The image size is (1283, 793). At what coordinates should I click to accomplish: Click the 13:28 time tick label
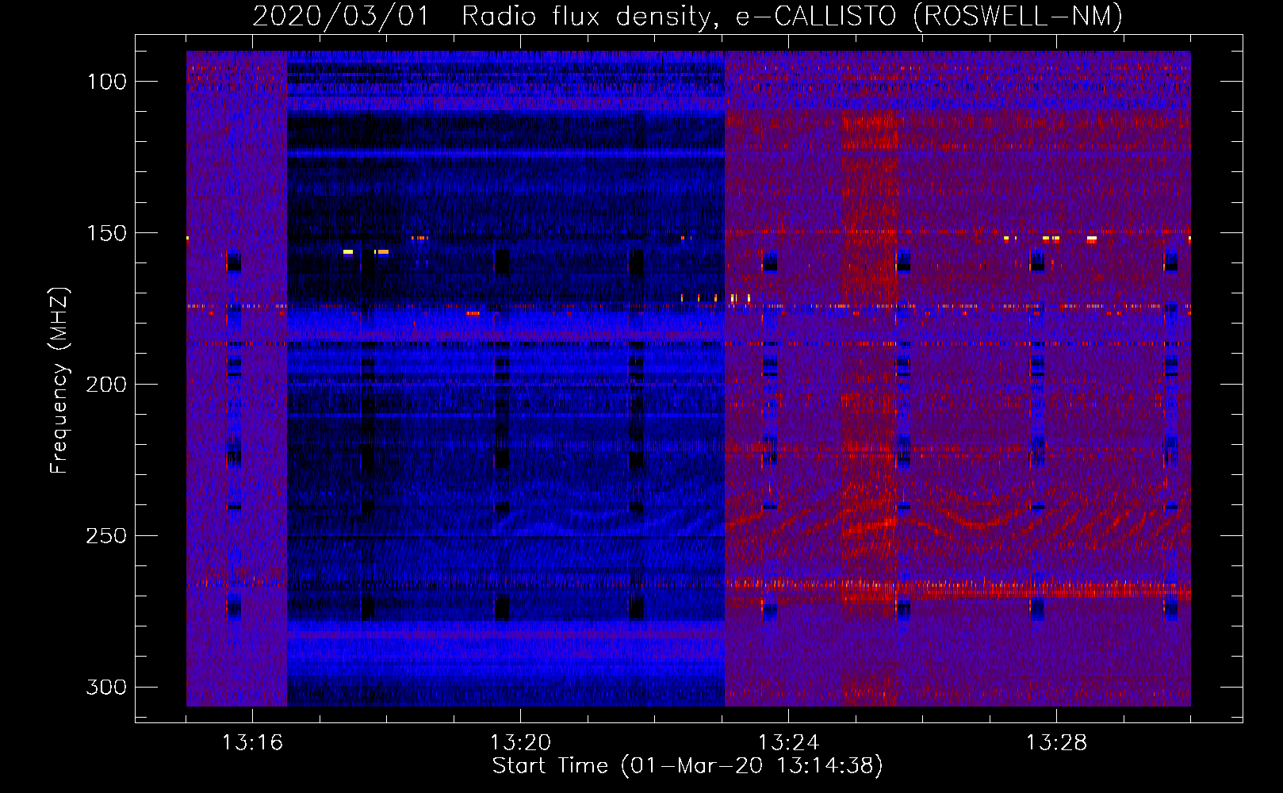click(x=1056, y=742)
